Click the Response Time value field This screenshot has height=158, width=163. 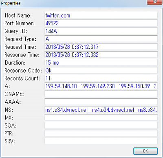point(101,54)
